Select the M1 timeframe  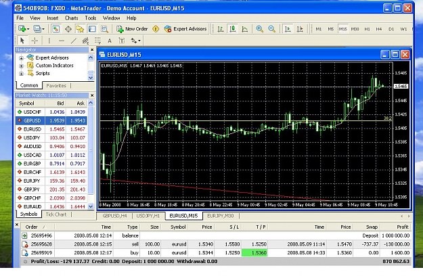click(x=319, y=29)
